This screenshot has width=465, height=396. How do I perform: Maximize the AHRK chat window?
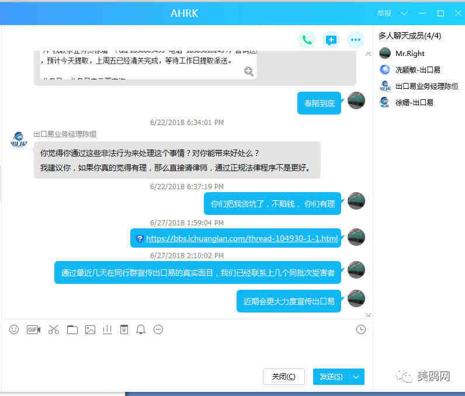point(440,13)
